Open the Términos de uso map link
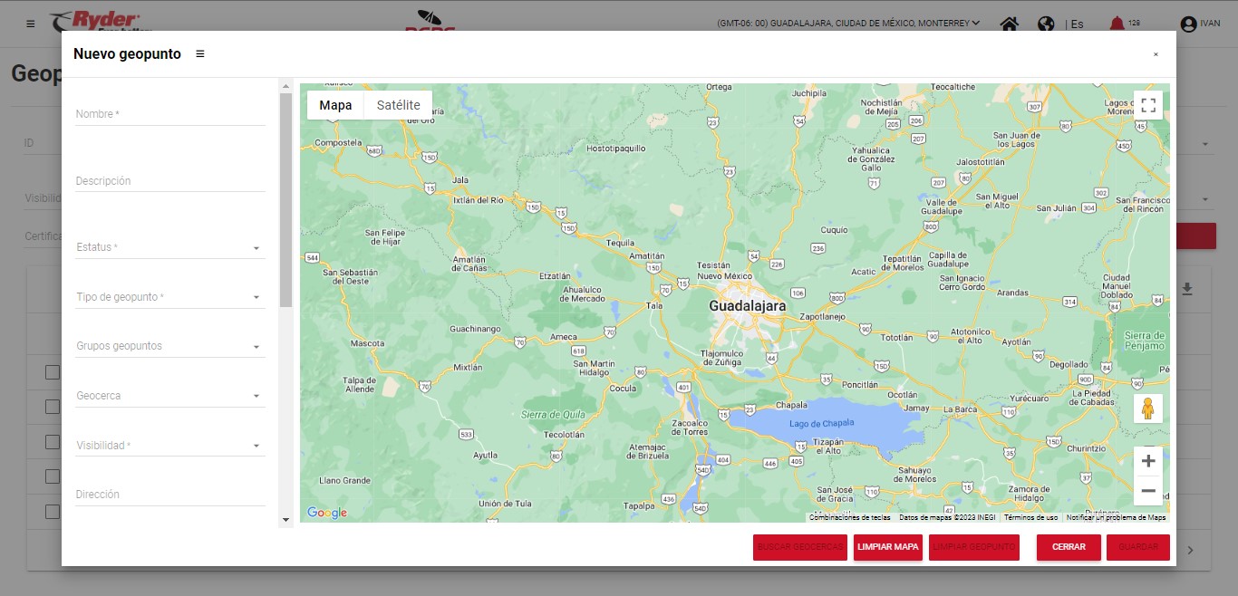Image resolution: width=1238 pixels, height=596 pixels. click(1030, 517)
